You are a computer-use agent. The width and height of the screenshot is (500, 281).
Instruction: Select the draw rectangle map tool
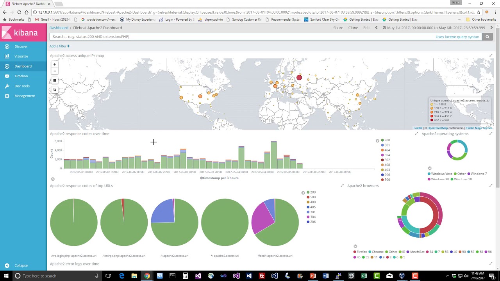click(x=55, y=80)
